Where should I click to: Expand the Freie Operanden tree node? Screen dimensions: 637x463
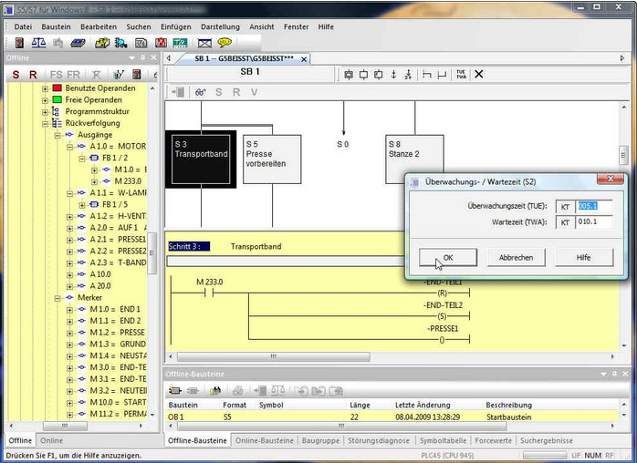(45, 100)
